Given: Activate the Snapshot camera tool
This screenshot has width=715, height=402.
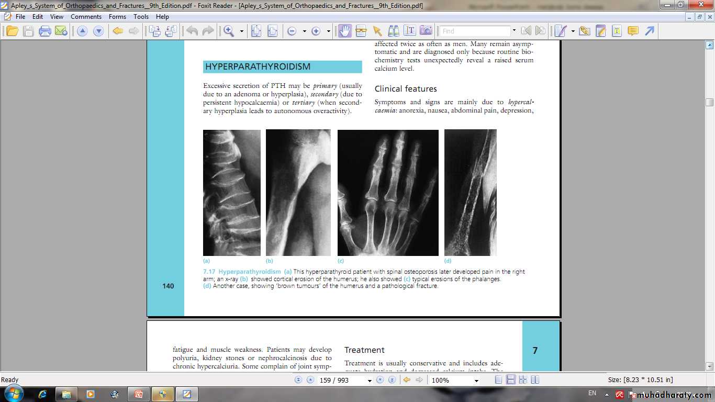Looking at the screenshot, I should (x=426, y=31).
